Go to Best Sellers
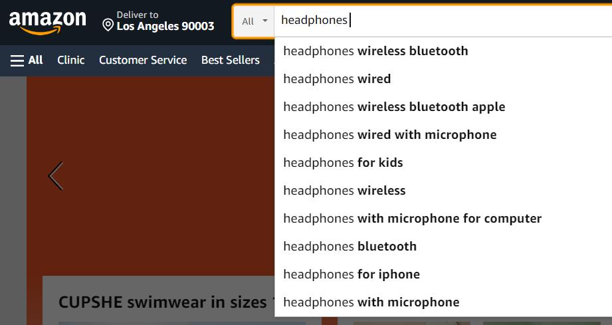The height and width of the screenshot is (325, 612). [x=230, y=60]
